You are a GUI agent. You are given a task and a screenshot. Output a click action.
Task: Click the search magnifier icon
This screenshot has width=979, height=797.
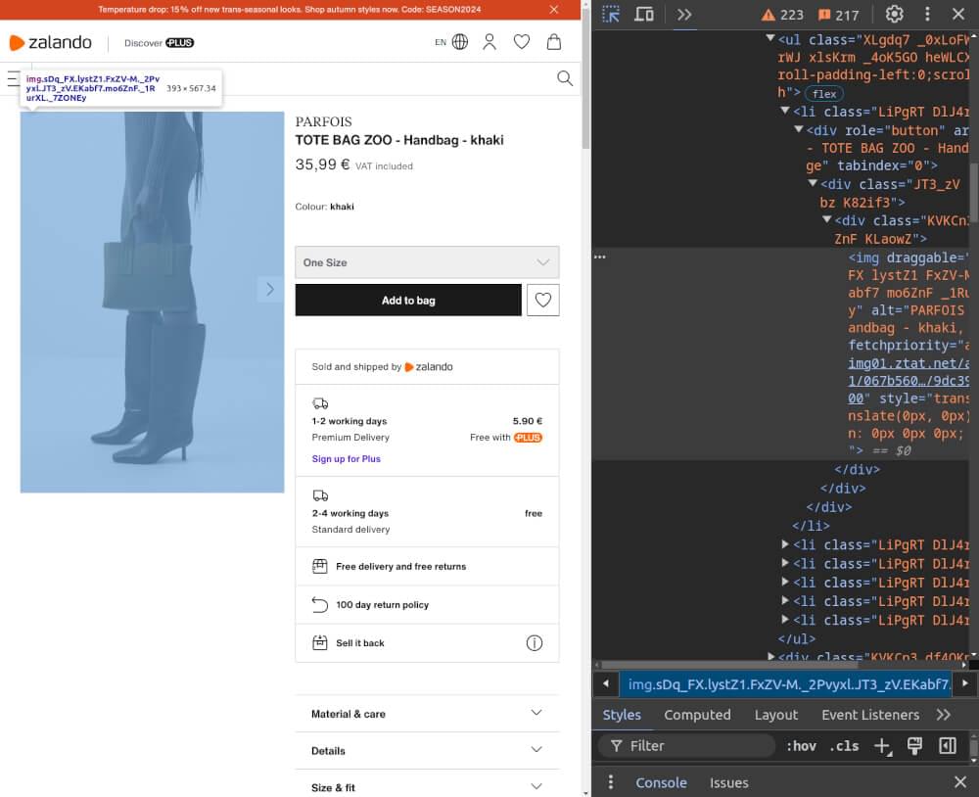(x=565, y=78)
